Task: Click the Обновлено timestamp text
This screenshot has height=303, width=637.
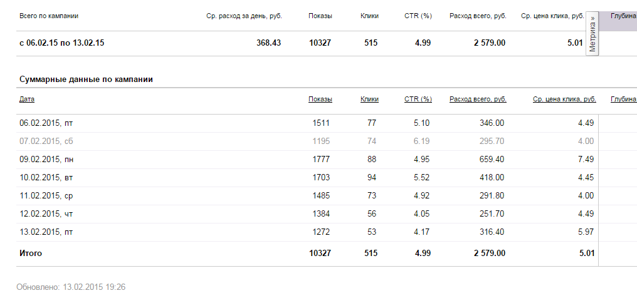Action: coord(71,287)
